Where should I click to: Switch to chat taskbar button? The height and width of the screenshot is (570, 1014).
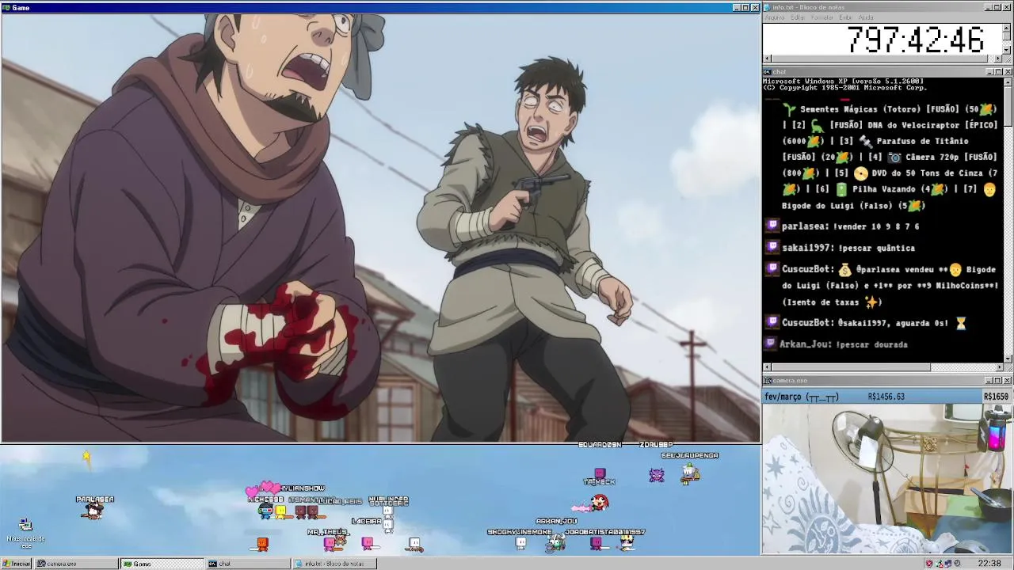[247, 564]
